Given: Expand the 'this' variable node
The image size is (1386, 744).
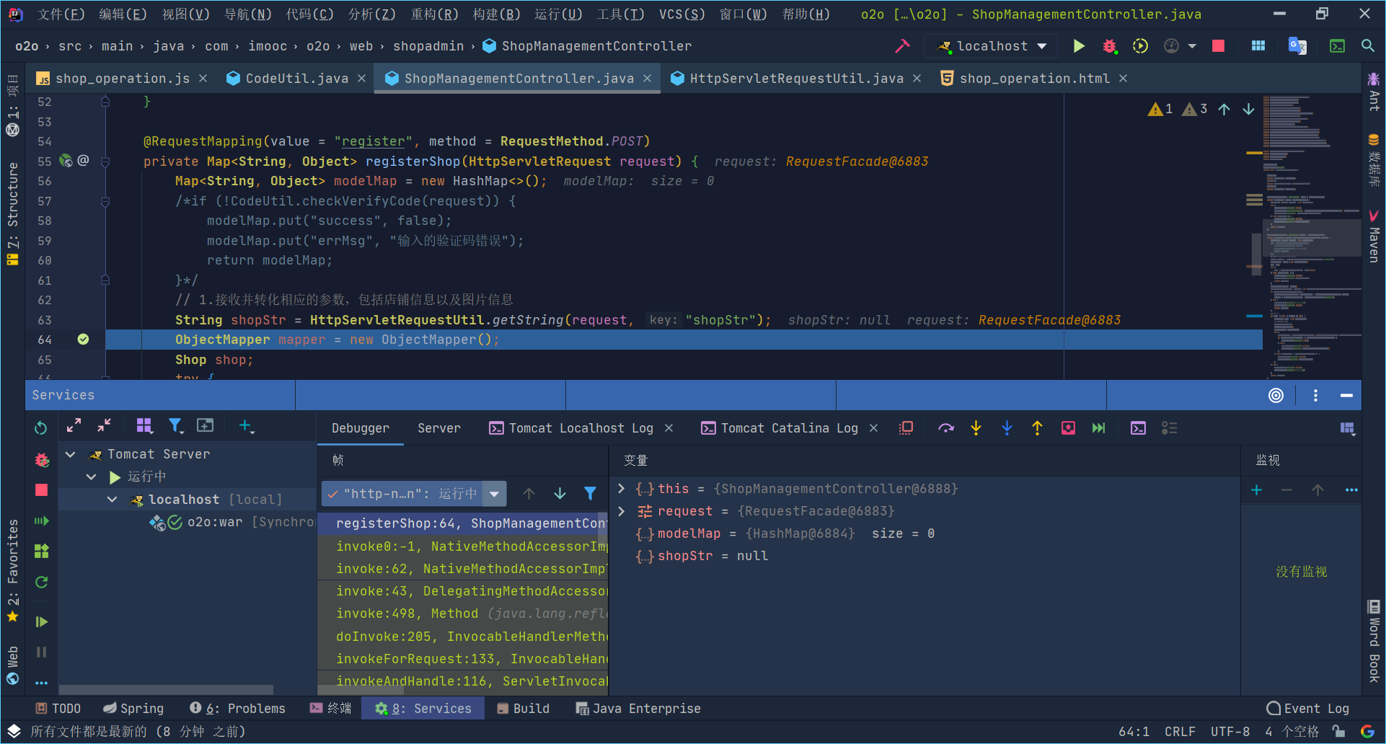Looking at the screenshot, I should [622, 489].
